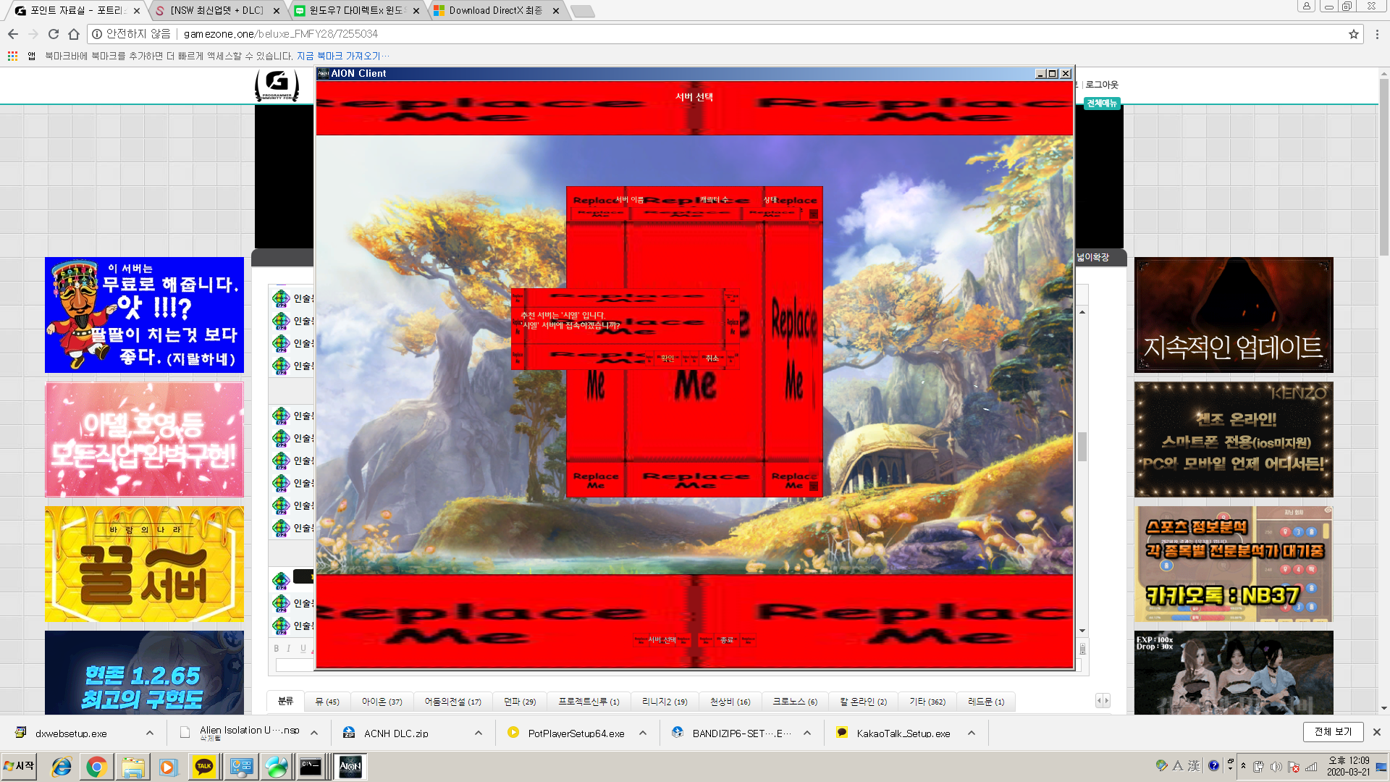Expand PotPlayerSetup64.exe download options
Screen dimensions: 1390x782
click(643, 733)
